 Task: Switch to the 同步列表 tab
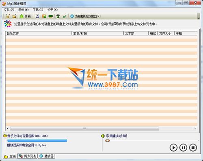click(28, 156)
